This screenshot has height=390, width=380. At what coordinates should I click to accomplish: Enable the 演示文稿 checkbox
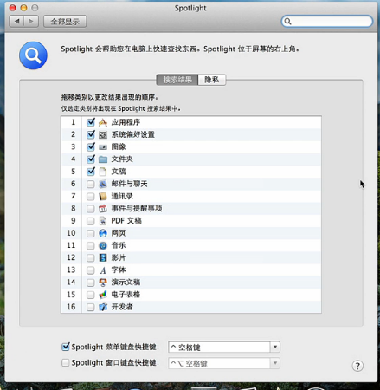click(91, 283)
